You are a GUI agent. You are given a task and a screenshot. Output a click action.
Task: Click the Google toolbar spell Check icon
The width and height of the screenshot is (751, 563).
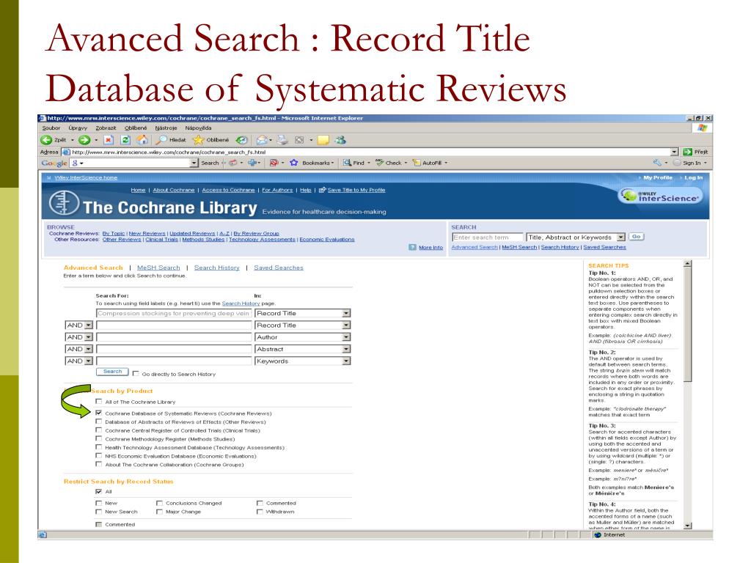point(379,163)
